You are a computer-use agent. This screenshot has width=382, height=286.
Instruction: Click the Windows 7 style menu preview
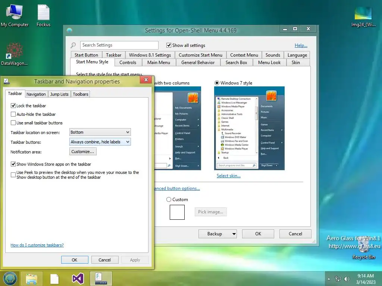[x=249, y=128]
